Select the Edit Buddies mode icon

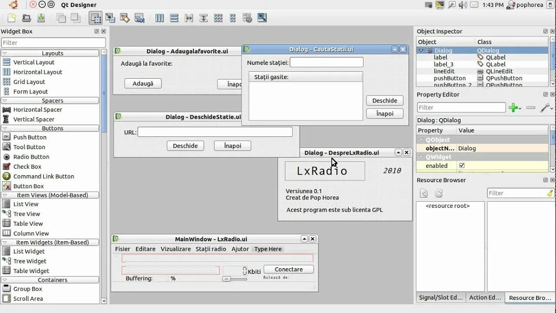coord(125,18)
